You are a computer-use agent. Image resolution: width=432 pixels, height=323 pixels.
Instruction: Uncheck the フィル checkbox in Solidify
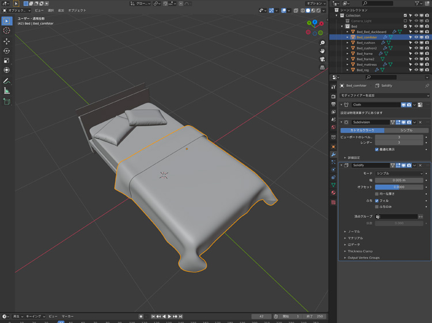[x=377, y=201]
